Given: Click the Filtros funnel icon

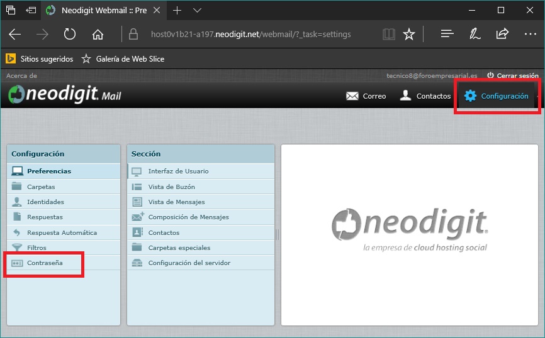Looking at the screenshot, I should tap(17, 248).
